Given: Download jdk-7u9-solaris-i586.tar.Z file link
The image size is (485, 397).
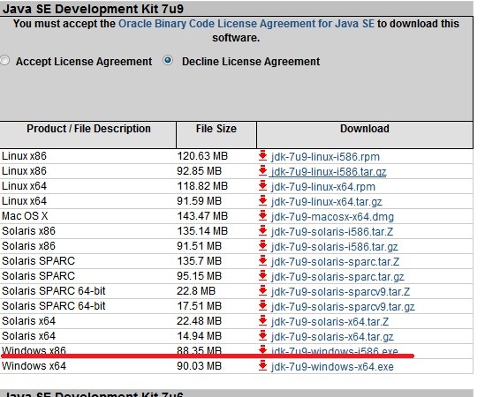Looking at the screenshot, I should coord(332,232).
